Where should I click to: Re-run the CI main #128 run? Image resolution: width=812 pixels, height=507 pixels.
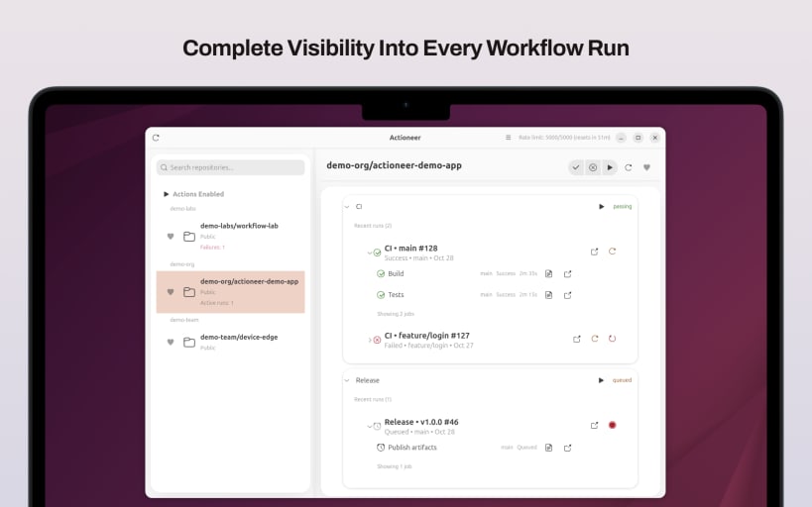tap(612, 252)
